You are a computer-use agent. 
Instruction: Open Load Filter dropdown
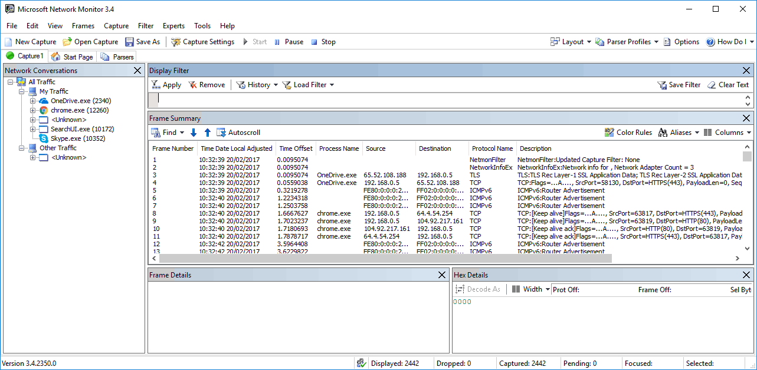[x=308, y=85]
